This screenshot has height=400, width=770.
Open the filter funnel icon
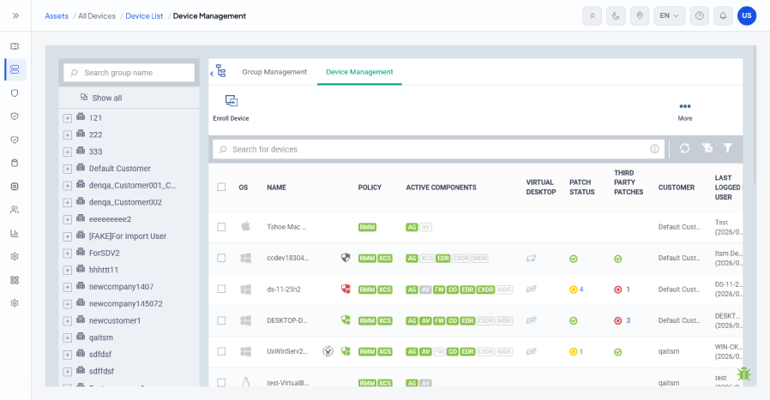click(x=728, y=147)
